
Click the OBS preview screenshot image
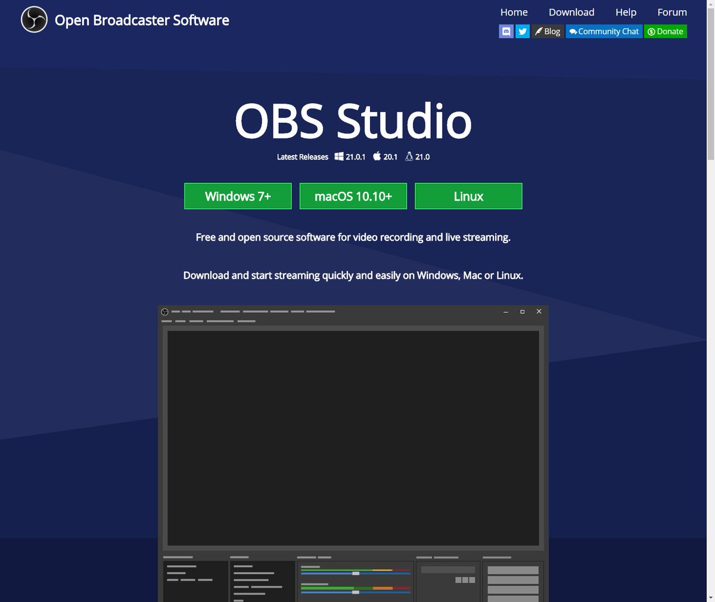pyautogui.click(x=353, y=454)
